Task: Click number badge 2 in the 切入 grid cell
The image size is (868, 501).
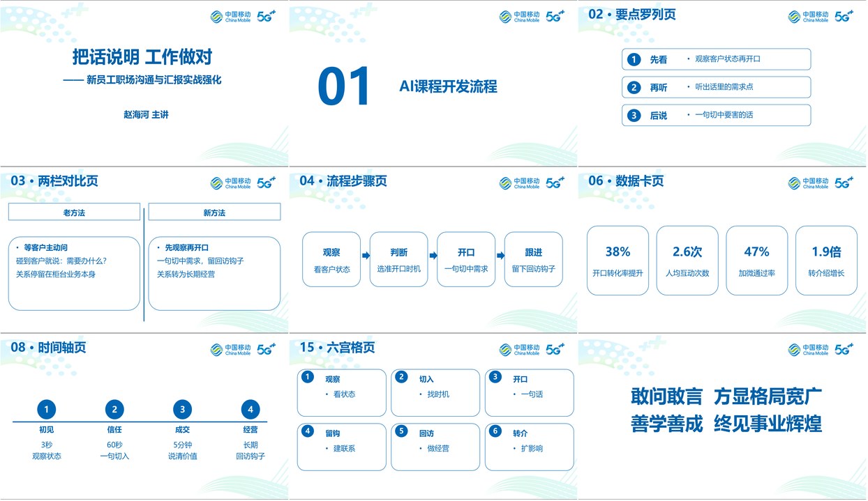Action: pyautogui.click(x=401, y=377)
